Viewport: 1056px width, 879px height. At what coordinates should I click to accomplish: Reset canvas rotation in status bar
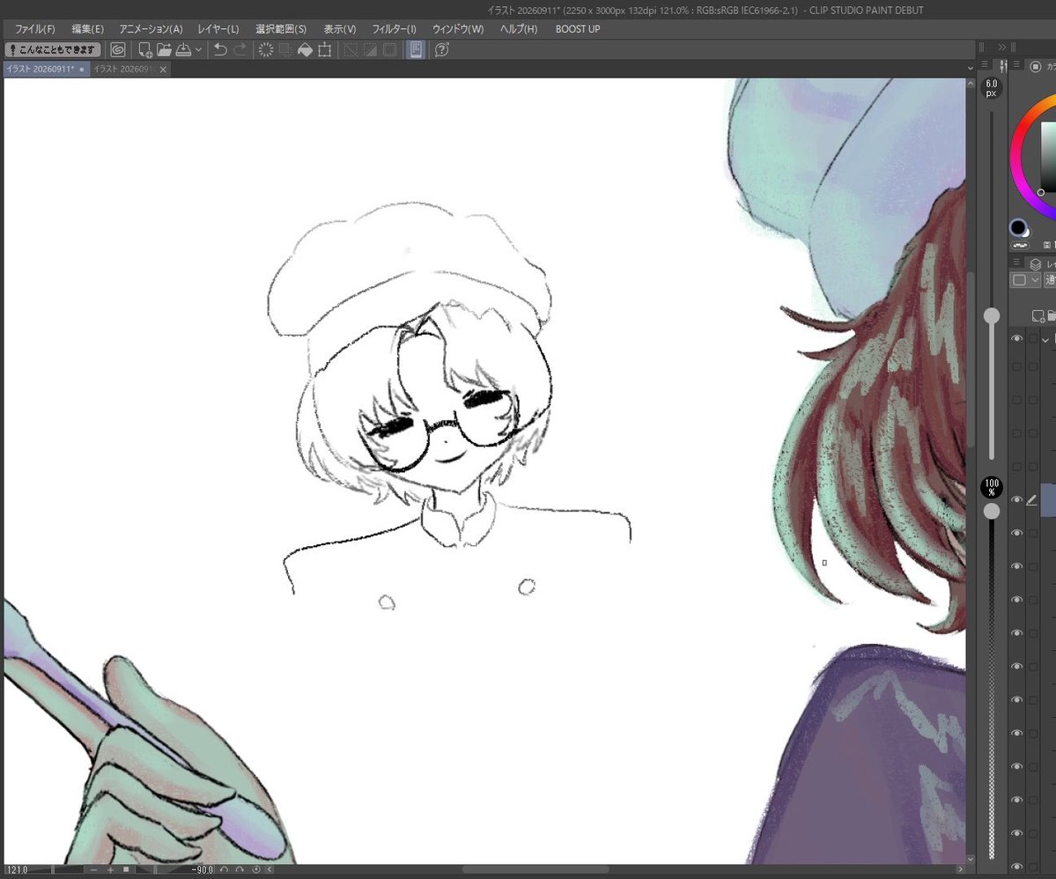pyautogui.click(x=256, y=870)
